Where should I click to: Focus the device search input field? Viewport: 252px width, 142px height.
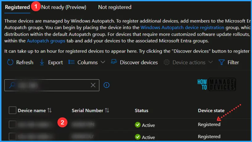click(x=52, y=85)
